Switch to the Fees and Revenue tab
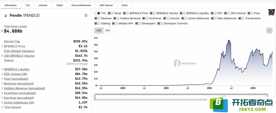Image resolution: width=276 pixels, height=113 pixels. (81, 5)
